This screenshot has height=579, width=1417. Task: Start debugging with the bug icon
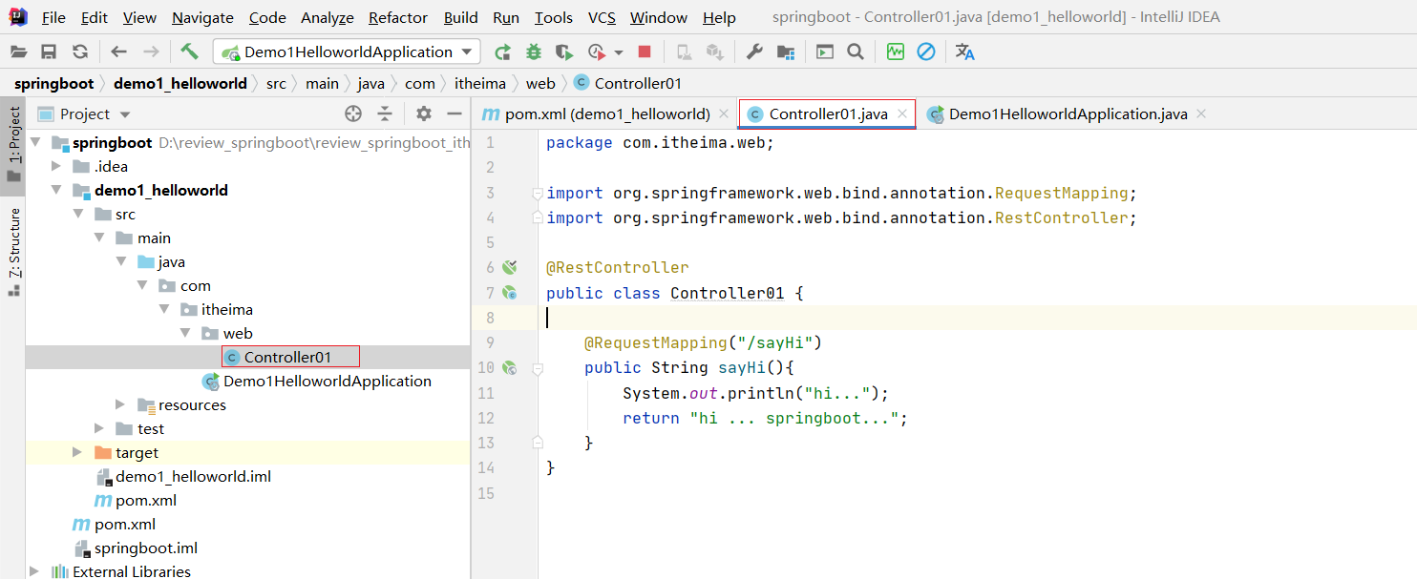(x=534, y=52)
